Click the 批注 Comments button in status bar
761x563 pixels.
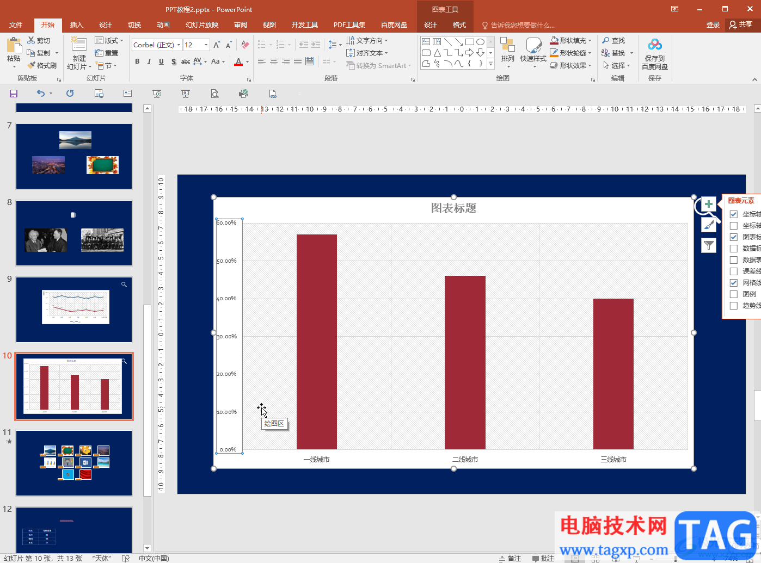point(543,559)
